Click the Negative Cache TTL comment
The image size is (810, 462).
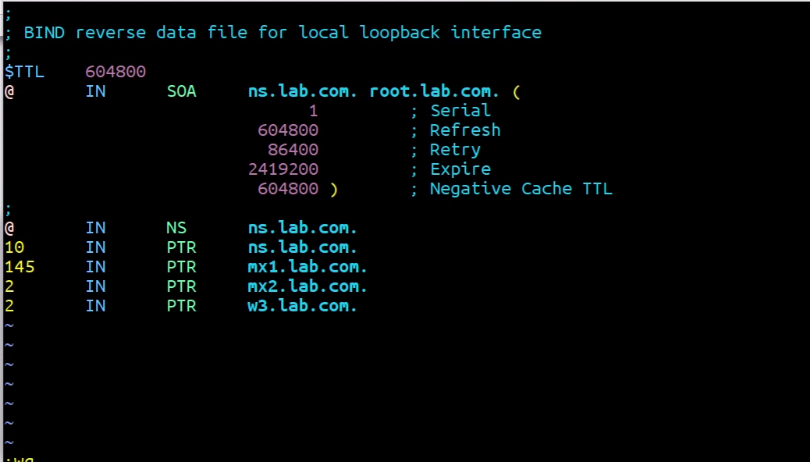tap(511, 189)
